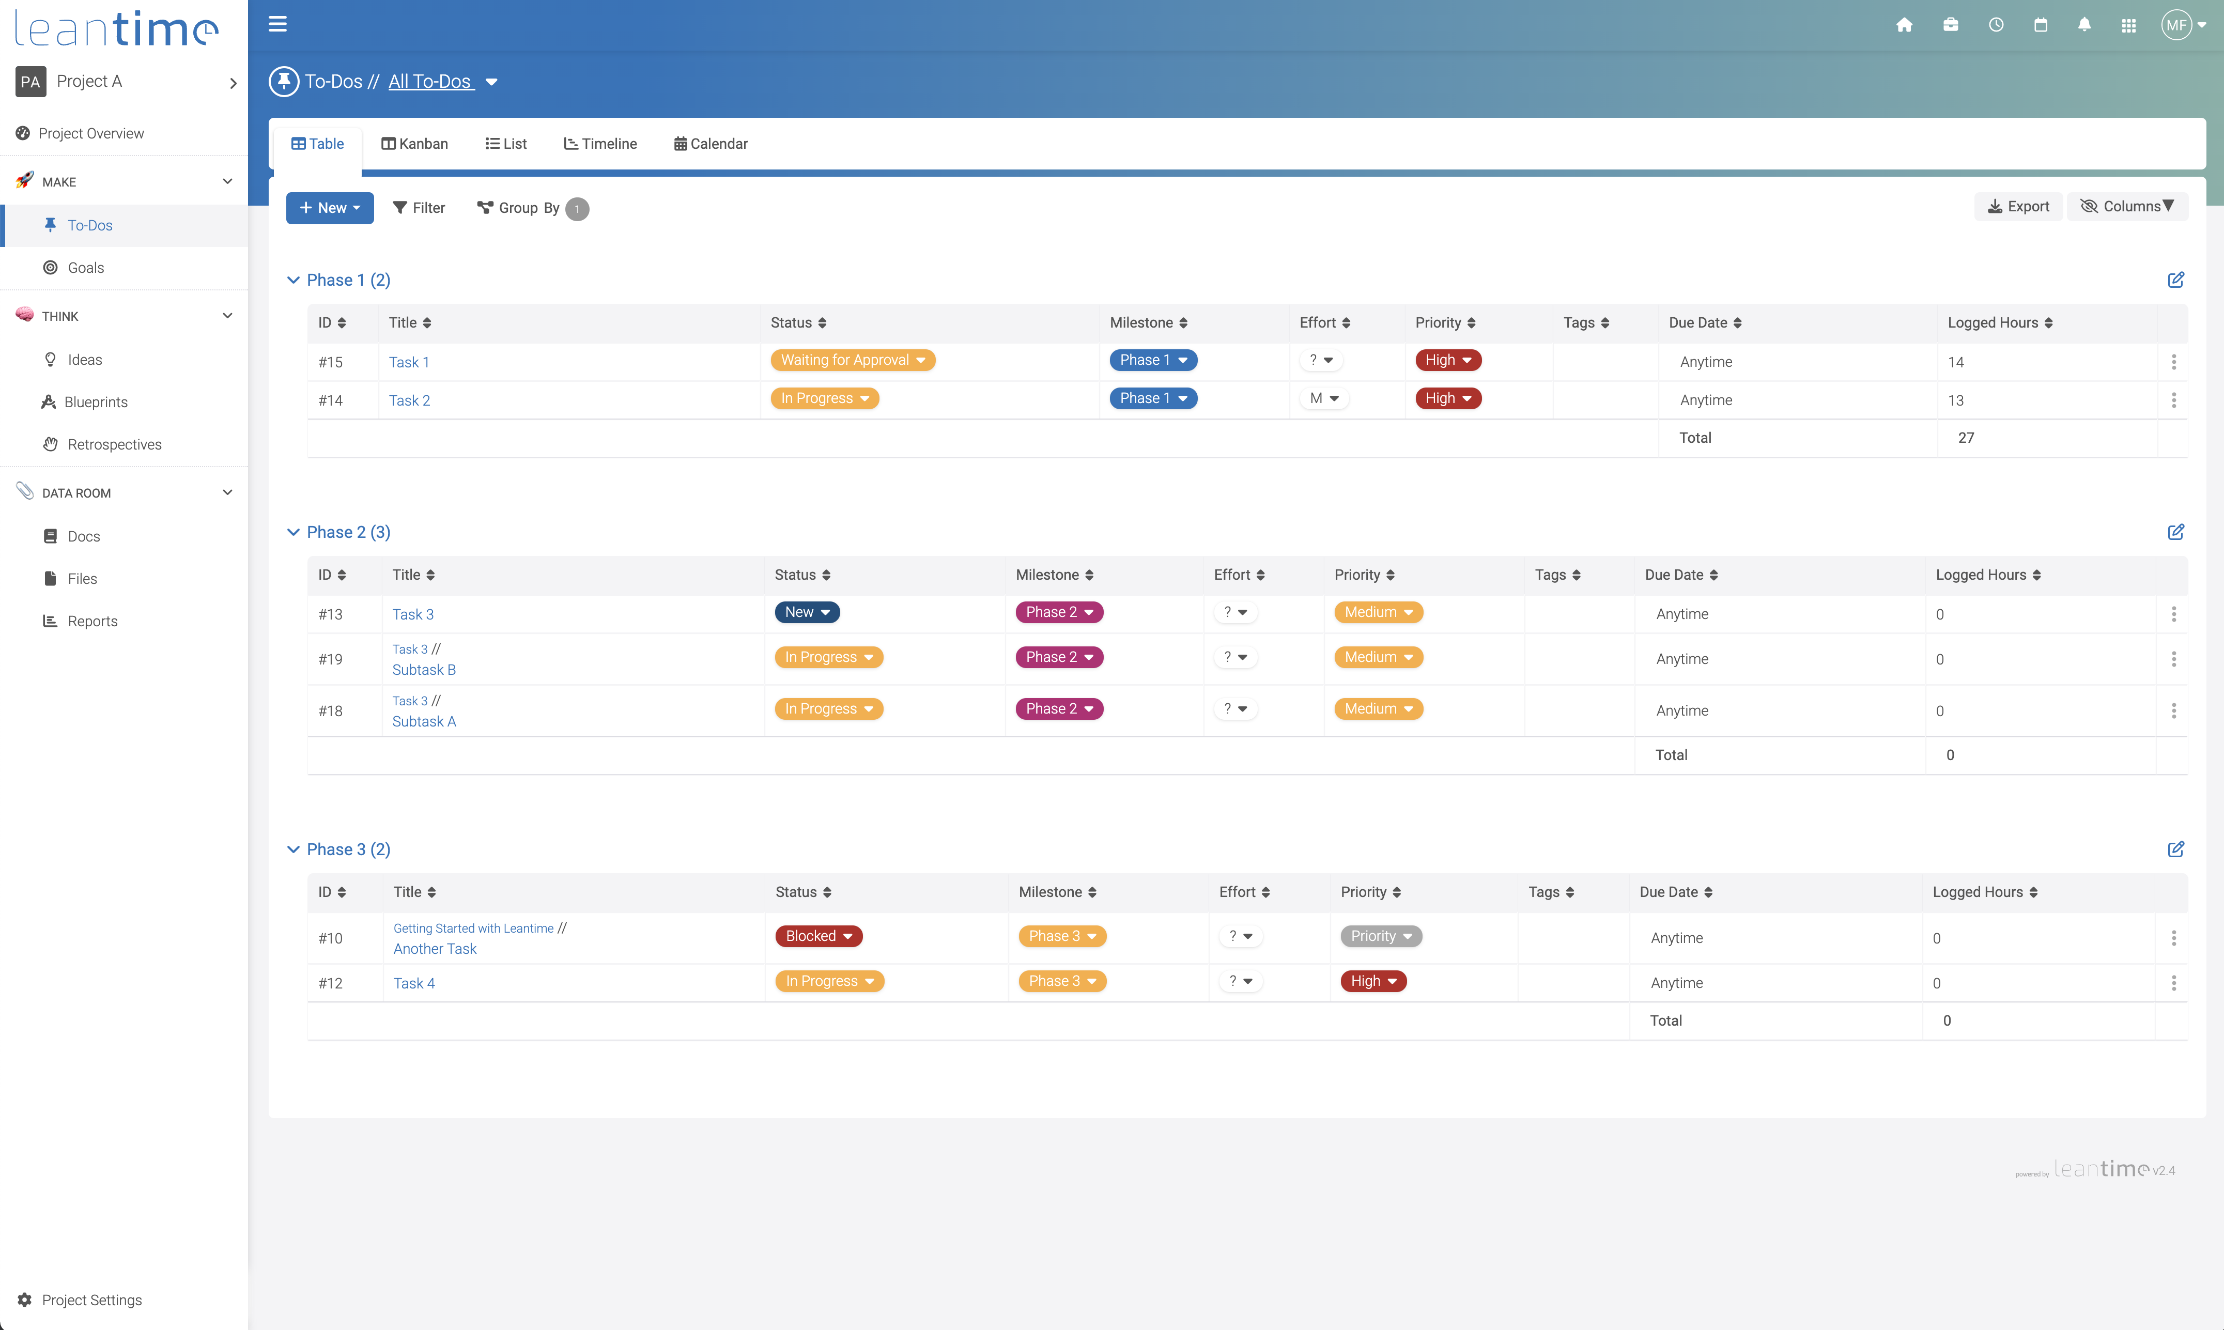
Task: Click the edit icon for Phase 2
Action: (2175, 532)
